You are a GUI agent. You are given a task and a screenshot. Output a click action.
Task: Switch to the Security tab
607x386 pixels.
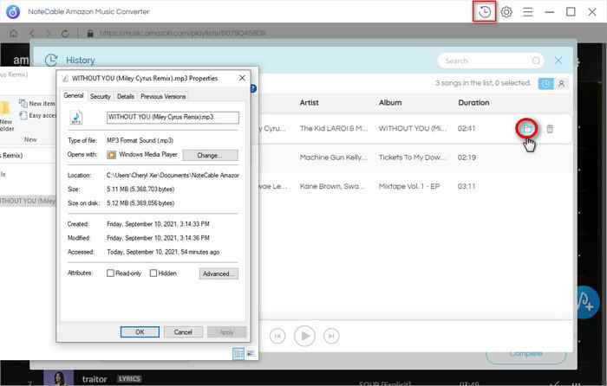[x=101, y=97]
